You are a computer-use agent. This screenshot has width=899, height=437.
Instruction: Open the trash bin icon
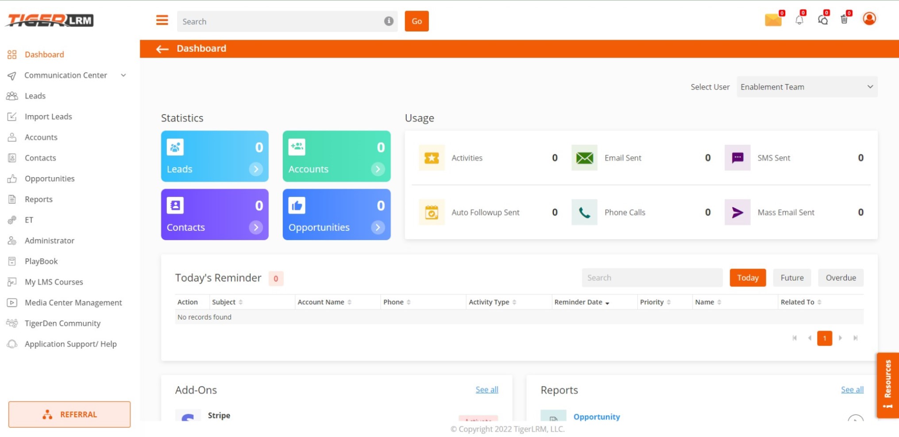coord(844,19)
